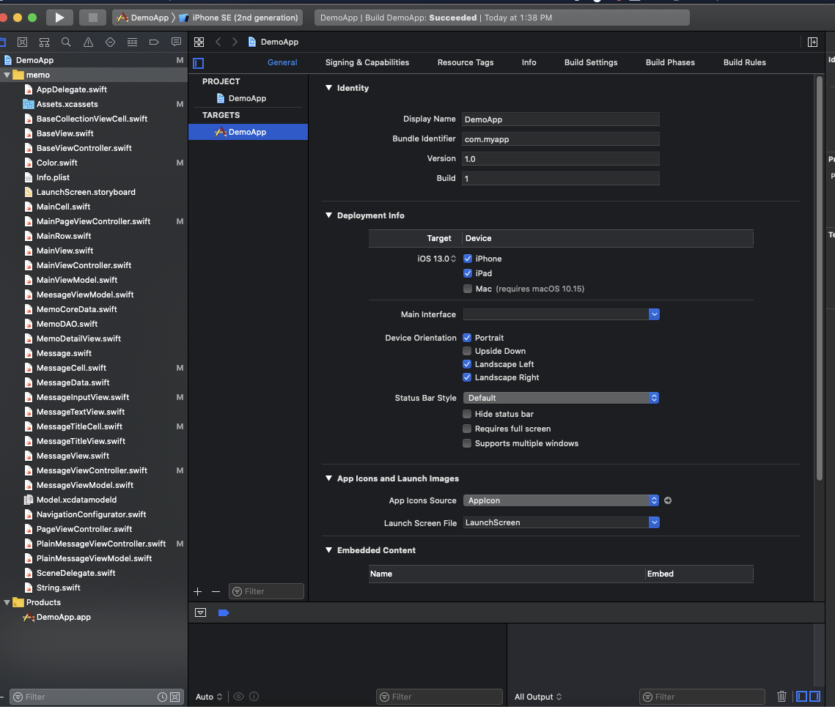This screenshot has width=835, height=707.
Task: Hide the debug area toggle icon
Action: tap(201, 612)
